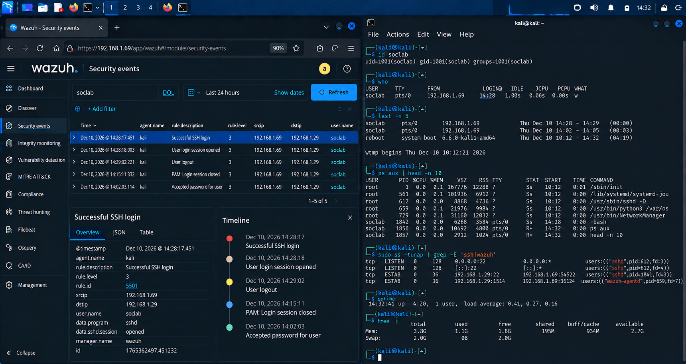Select the red Successful SSH login timeline dot
The height and width of the screenshot is (364, 686).
[x=229, y=239]
